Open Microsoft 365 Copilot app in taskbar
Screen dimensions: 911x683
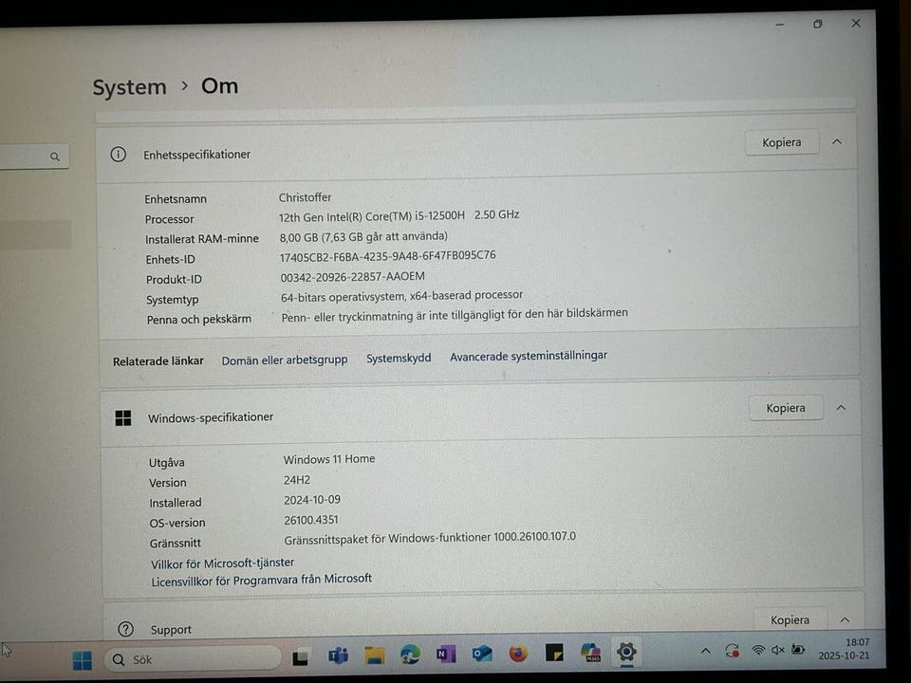[590, 653]
